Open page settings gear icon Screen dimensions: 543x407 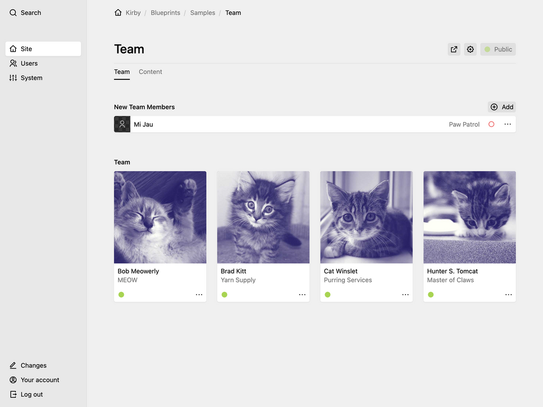click(x=470, y=49)
